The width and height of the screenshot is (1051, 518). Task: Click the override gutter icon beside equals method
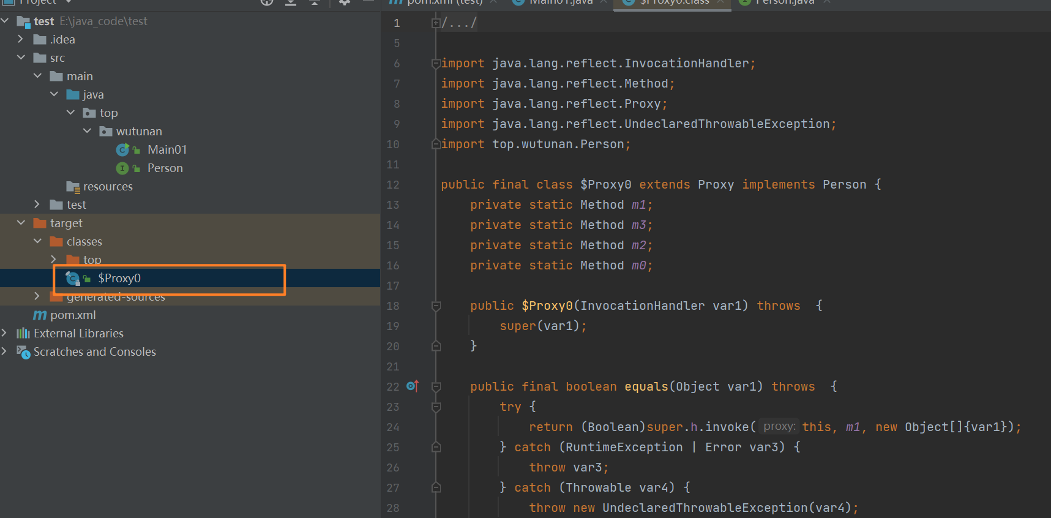(x=412, y=386)
